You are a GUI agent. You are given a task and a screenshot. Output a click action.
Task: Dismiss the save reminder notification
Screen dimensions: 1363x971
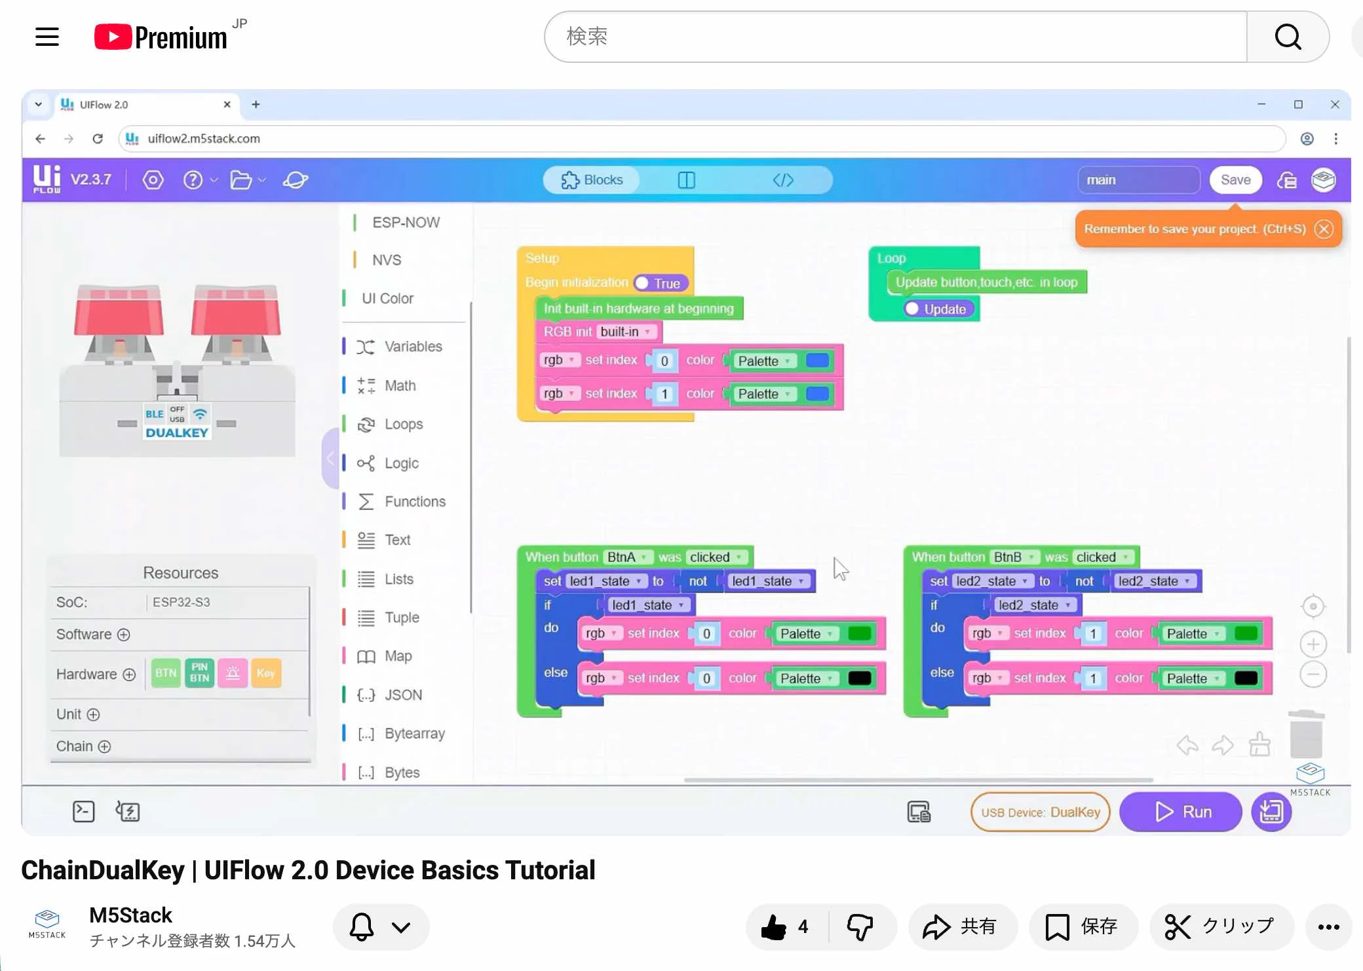coord(1324,229)
